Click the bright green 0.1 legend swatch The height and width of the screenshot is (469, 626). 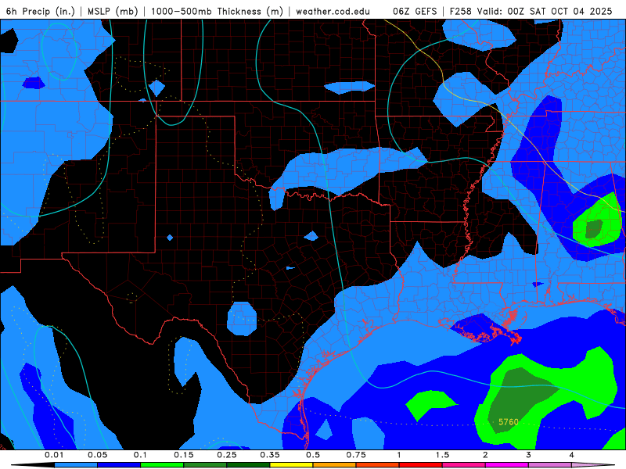tap(162, 465)
